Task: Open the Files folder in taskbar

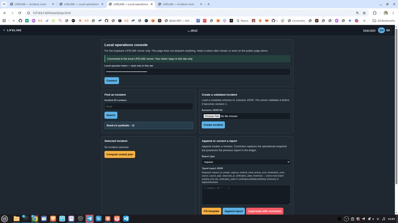Action: pyautogui.click(x=16, y=219)
